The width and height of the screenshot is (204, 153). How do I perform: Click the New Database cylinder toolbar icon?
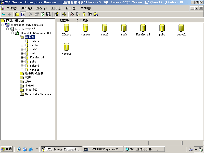pos(84,14)
